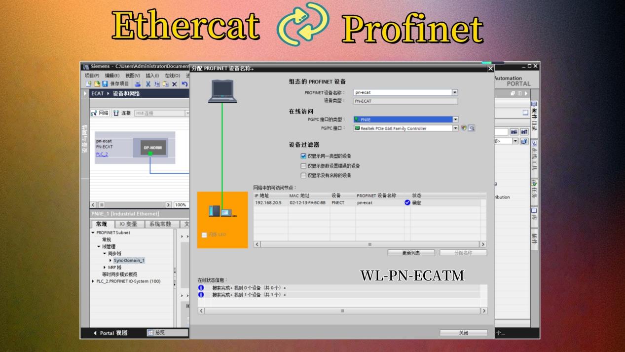Click the accessible nodes table horizontal scrollbar
The width and height of the screenshot is (625, 352).
click(370, 244)
